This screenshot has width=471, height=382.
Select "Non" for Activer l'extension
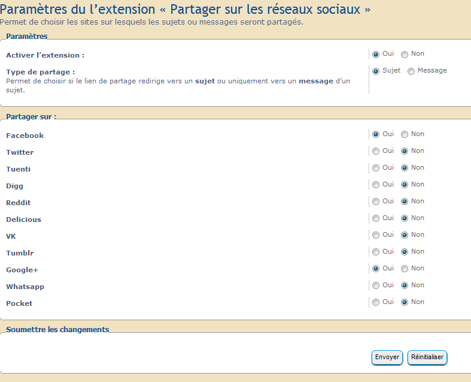click(x=405, y=55)
